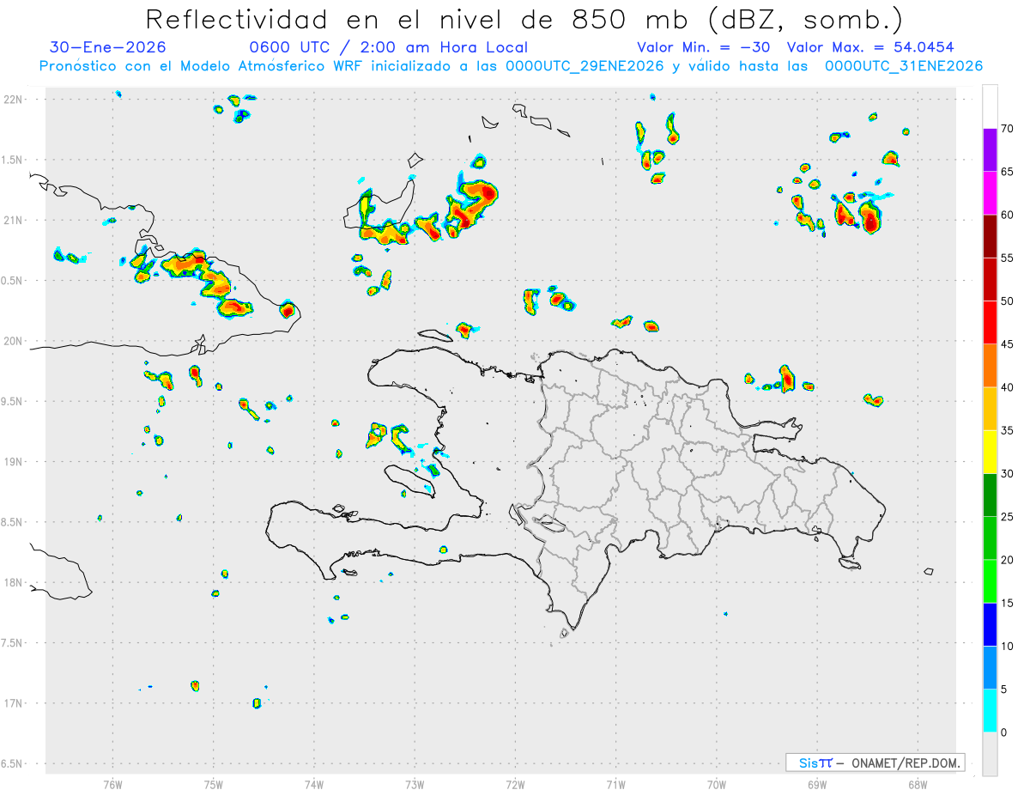Click the magenta 60–65 dBZ colorbar segment
Screen dimensions: 1030x796
(990, 193)
